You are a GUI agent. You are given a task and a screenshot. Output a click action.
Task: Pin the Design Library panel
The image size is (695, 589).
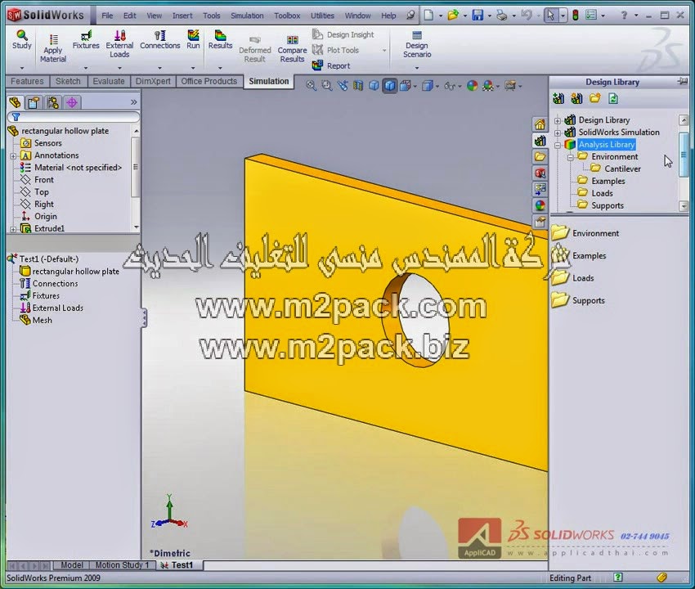pos(683,82)
